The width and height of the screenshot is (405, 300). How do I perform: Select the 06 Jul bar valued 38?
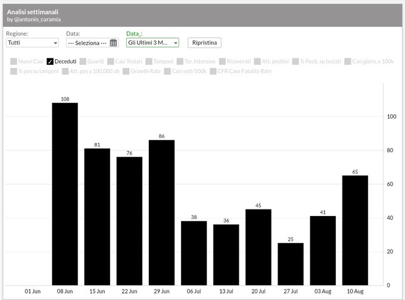(194, 253)
